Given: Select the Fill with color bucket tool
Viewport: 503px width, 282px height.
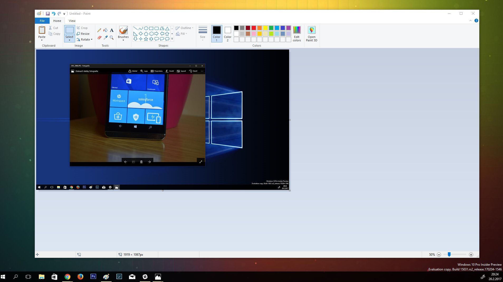Looking at the screenshot, I should pyautogui.click(x=106, y=30).
